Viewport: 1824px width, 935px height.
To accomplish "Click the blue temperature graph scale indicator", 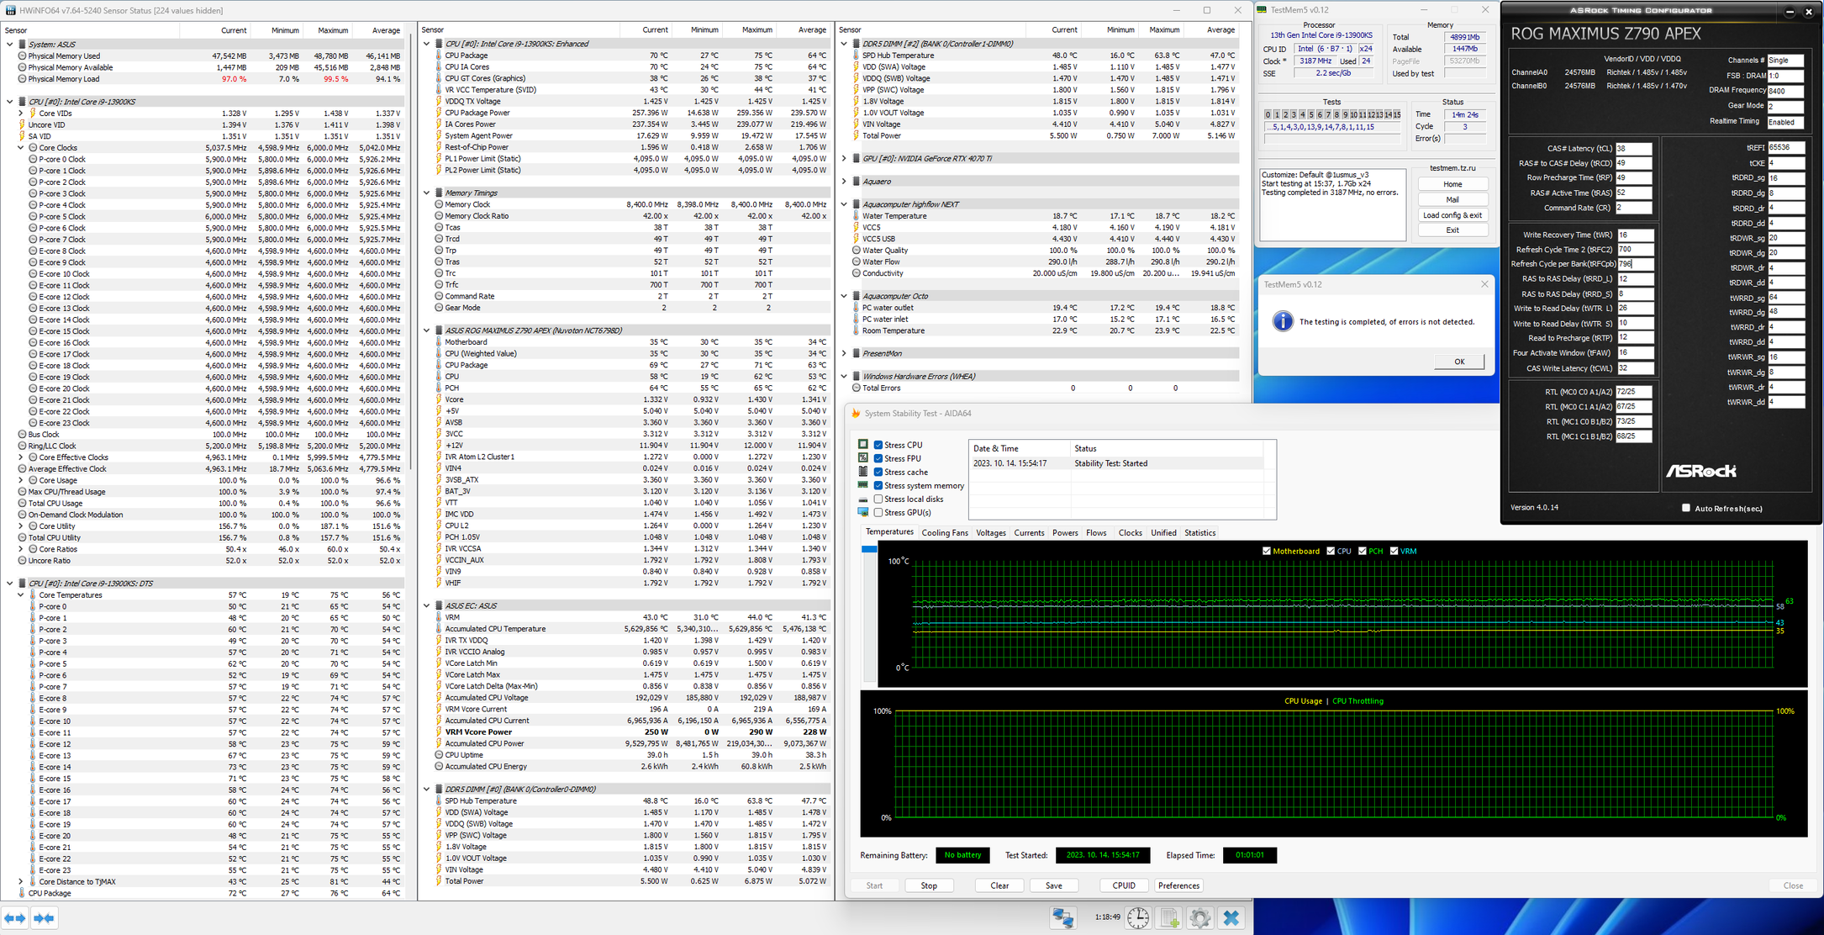I will pyautogui.click(x=869, y=550).
